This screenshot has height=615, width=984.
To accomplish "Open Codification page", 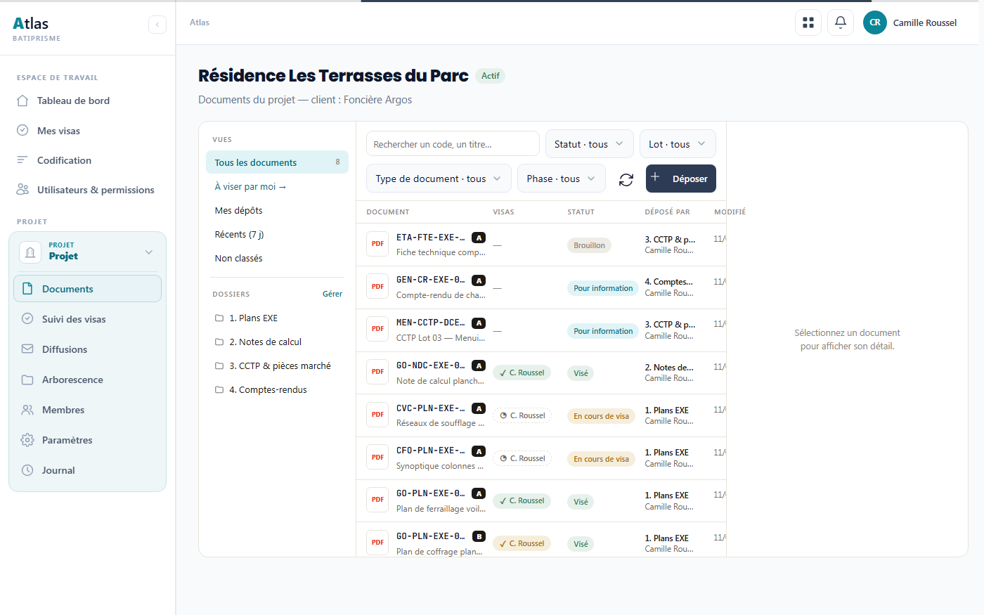I will click(x=87, y=160).
